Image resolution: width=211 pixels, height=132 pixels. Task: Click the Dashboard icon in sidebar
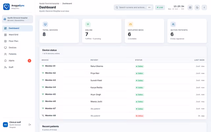(x=5, y=28)
